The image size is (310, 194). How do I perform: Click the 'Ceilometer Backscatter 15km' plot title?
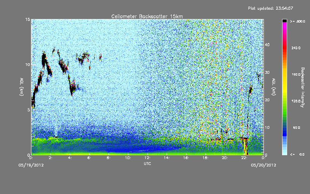147,16
